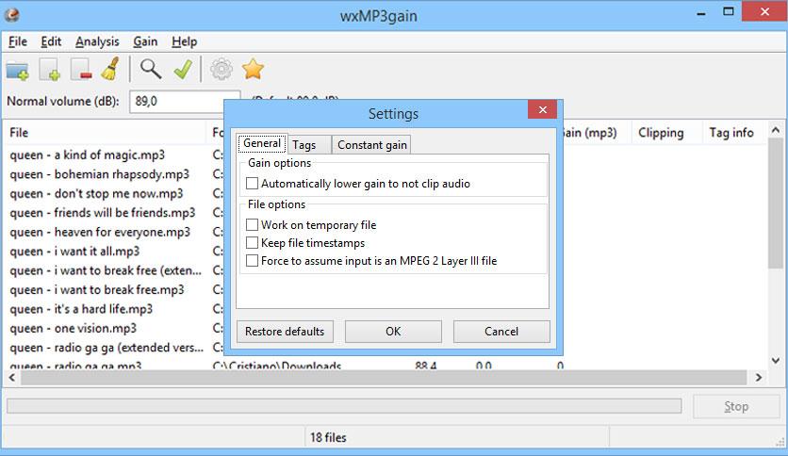Click the Apply gain green checkmark icon
This screenshot has width=788, height=456.
(x=183, y=70)
